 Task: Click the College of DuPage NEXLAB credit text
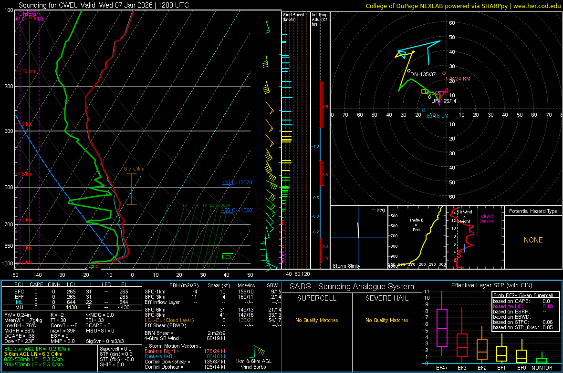(x=463, y=6)
